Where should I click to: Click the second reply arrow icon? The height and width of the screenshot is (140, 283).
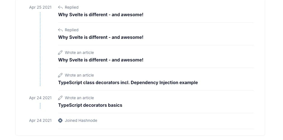(x=60, y=30)
